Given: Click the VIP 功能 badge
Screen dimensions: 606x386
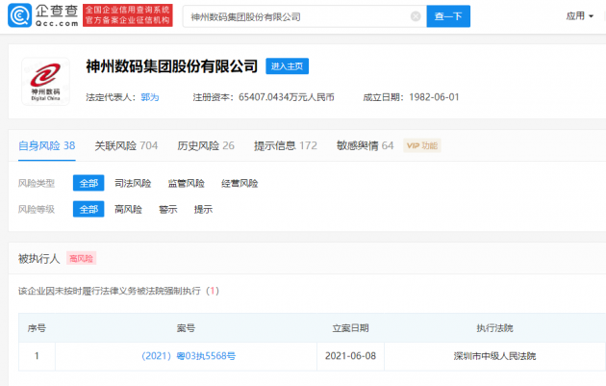Looking at the screenshot, I should coord(422,145).
